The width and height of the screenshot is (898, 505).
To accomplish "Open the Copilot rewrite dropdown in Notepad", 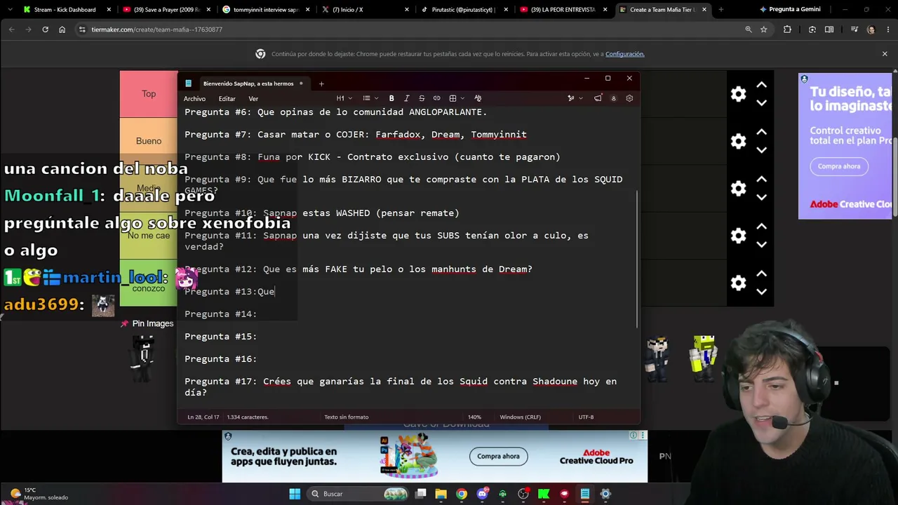I will pos(574,98).
